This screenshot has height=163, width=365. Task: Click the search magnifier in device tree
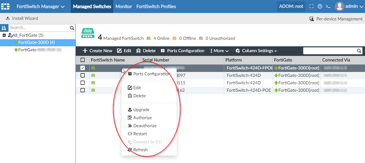72,28
